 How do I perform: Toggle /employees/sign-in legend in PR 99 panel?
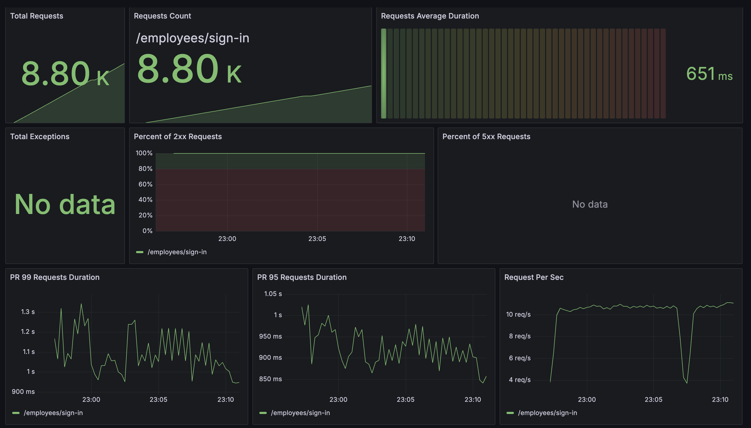point(53,413)
